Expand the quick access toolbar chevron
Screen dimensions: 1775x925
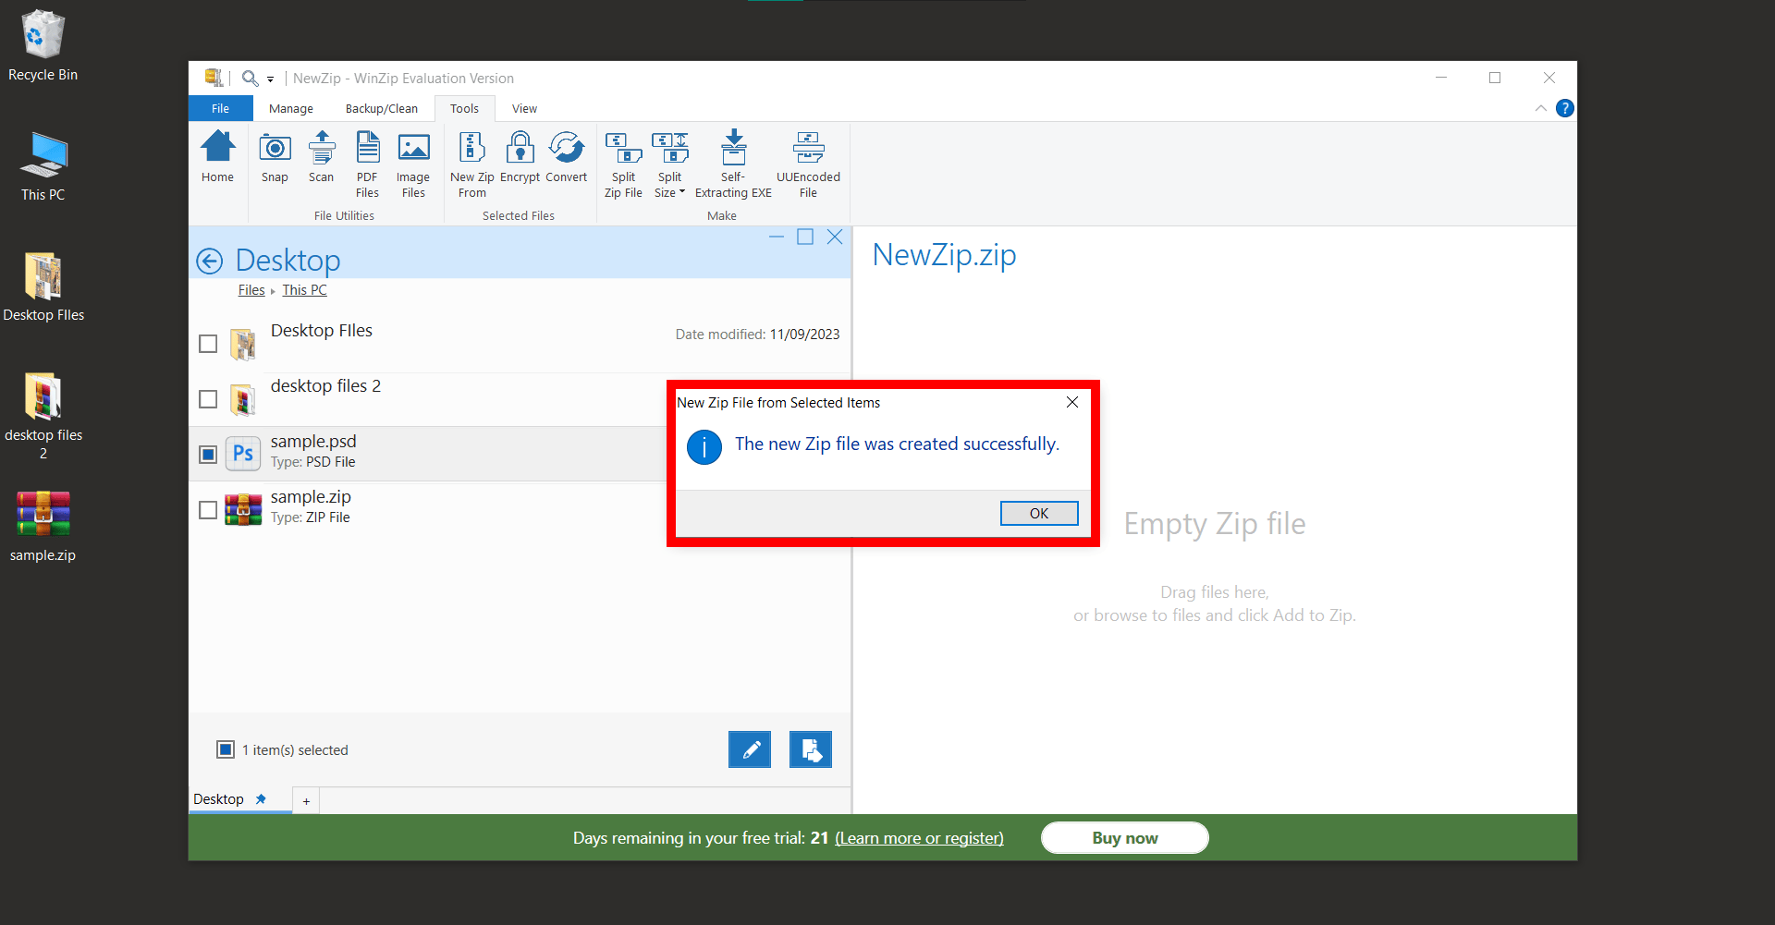[x=270, y=78]
